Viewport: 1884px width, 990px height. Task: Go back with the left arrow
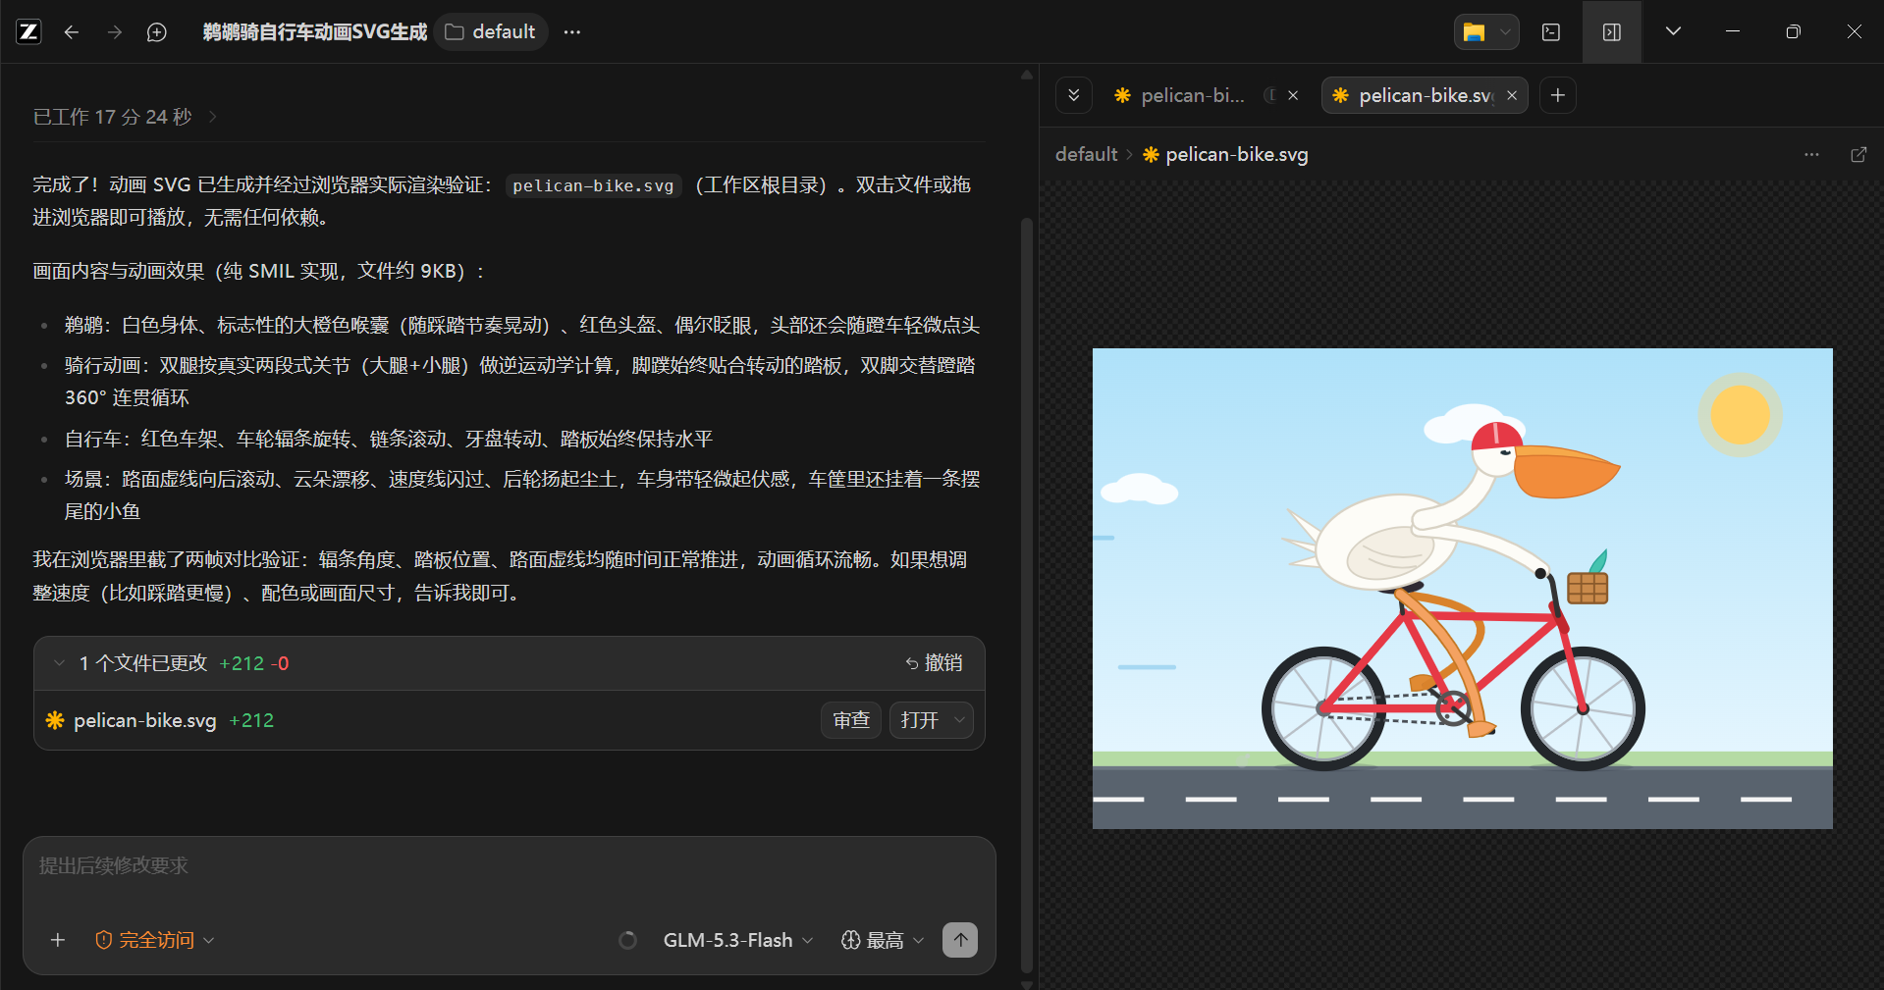click(x=72, y=32)
